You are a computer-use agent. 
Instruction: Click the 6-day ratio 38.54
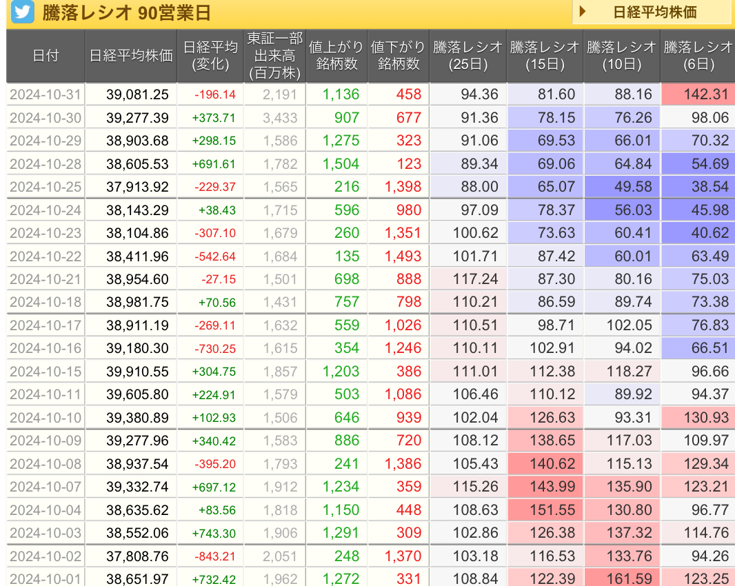(x=710, y=187)
